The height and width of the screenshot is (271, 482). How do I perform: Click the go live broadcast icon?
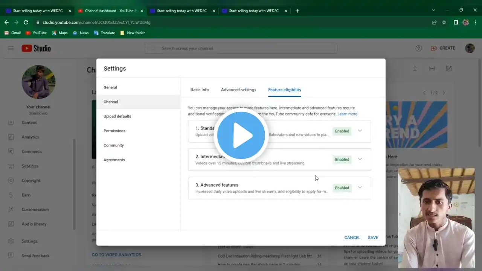[x=432, y=69]
